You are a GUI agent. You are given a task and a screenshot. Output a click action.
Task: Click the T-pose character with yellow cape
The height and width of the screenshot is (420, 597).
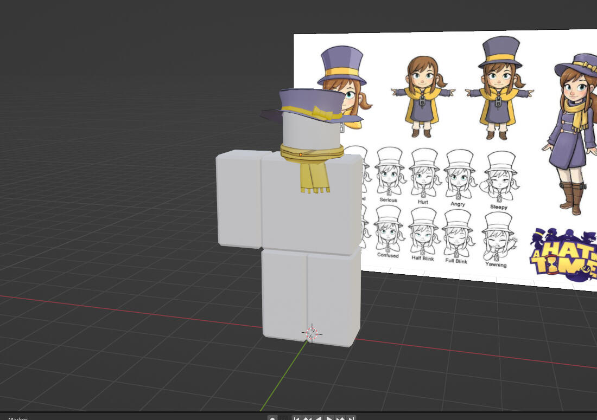(422, 98)
